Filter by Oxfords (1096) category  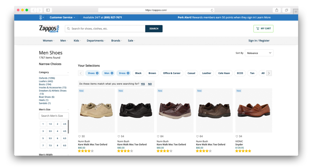click(47, 78)
